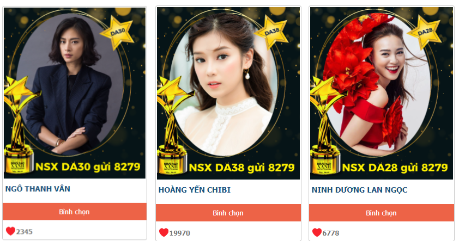
Task: Click the gold trophy on Ngô Thanh Vân card
Action: tap(19, 125)
